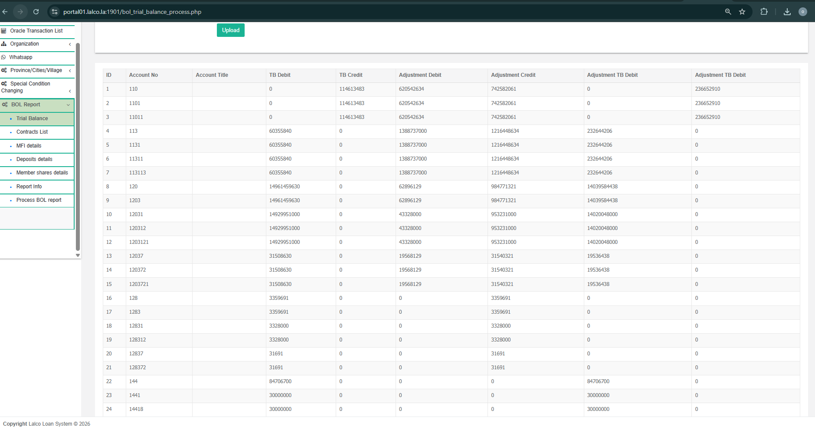Image resolution: width=815 pixels, height=430 pixels.
Task: Open Contracts List under BOL Report
Action: pos(32,132)
